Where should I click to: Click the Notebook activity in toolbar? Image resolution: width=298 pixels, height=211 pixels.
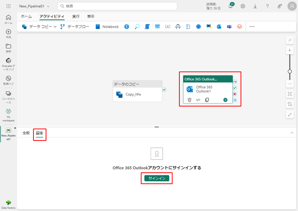pyautogui.click(x=107, y=27)
